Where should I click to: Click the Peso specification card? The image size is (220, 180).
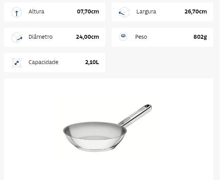click(x=163, y=37)
